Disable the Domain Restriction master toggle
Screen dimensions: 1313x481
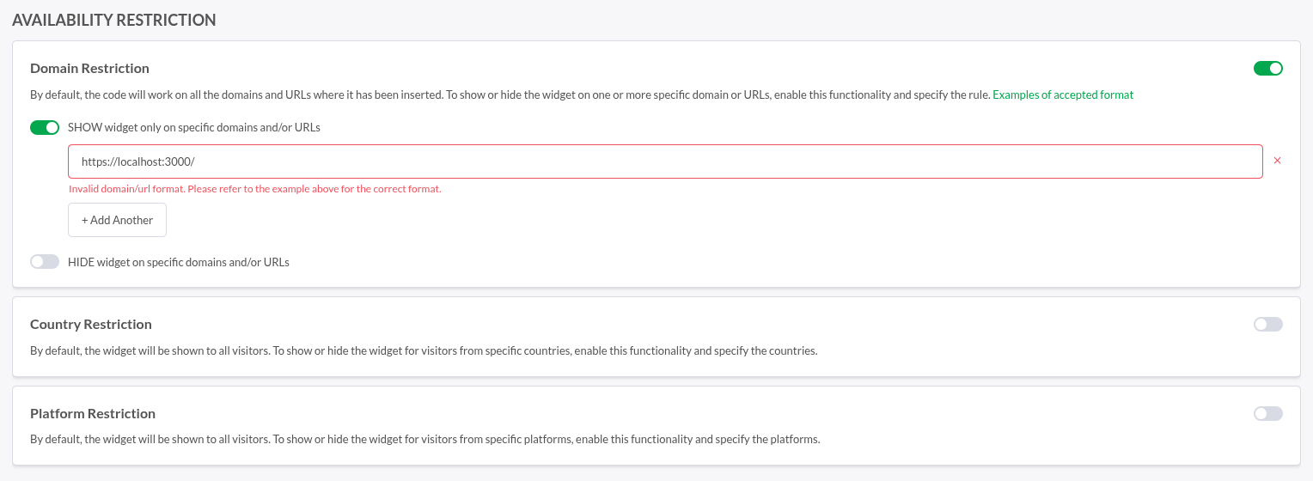coord(1268,68)
